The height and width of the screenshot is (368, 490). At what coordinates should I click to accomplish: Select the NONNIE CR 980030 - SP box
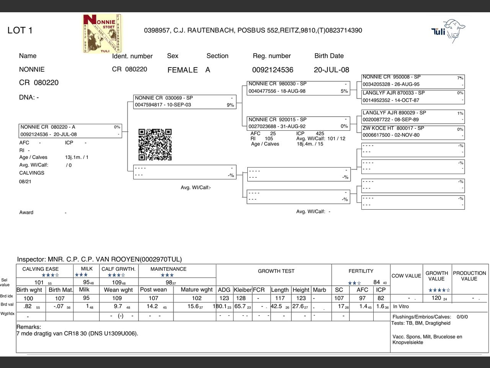pyautogui.click(x=299, y=87)
